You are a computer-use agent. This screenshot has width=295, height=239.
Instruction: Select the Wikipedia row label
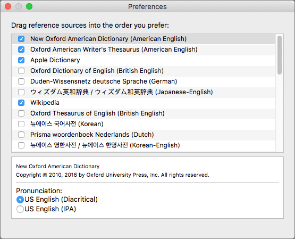click(x=45, y=103)
